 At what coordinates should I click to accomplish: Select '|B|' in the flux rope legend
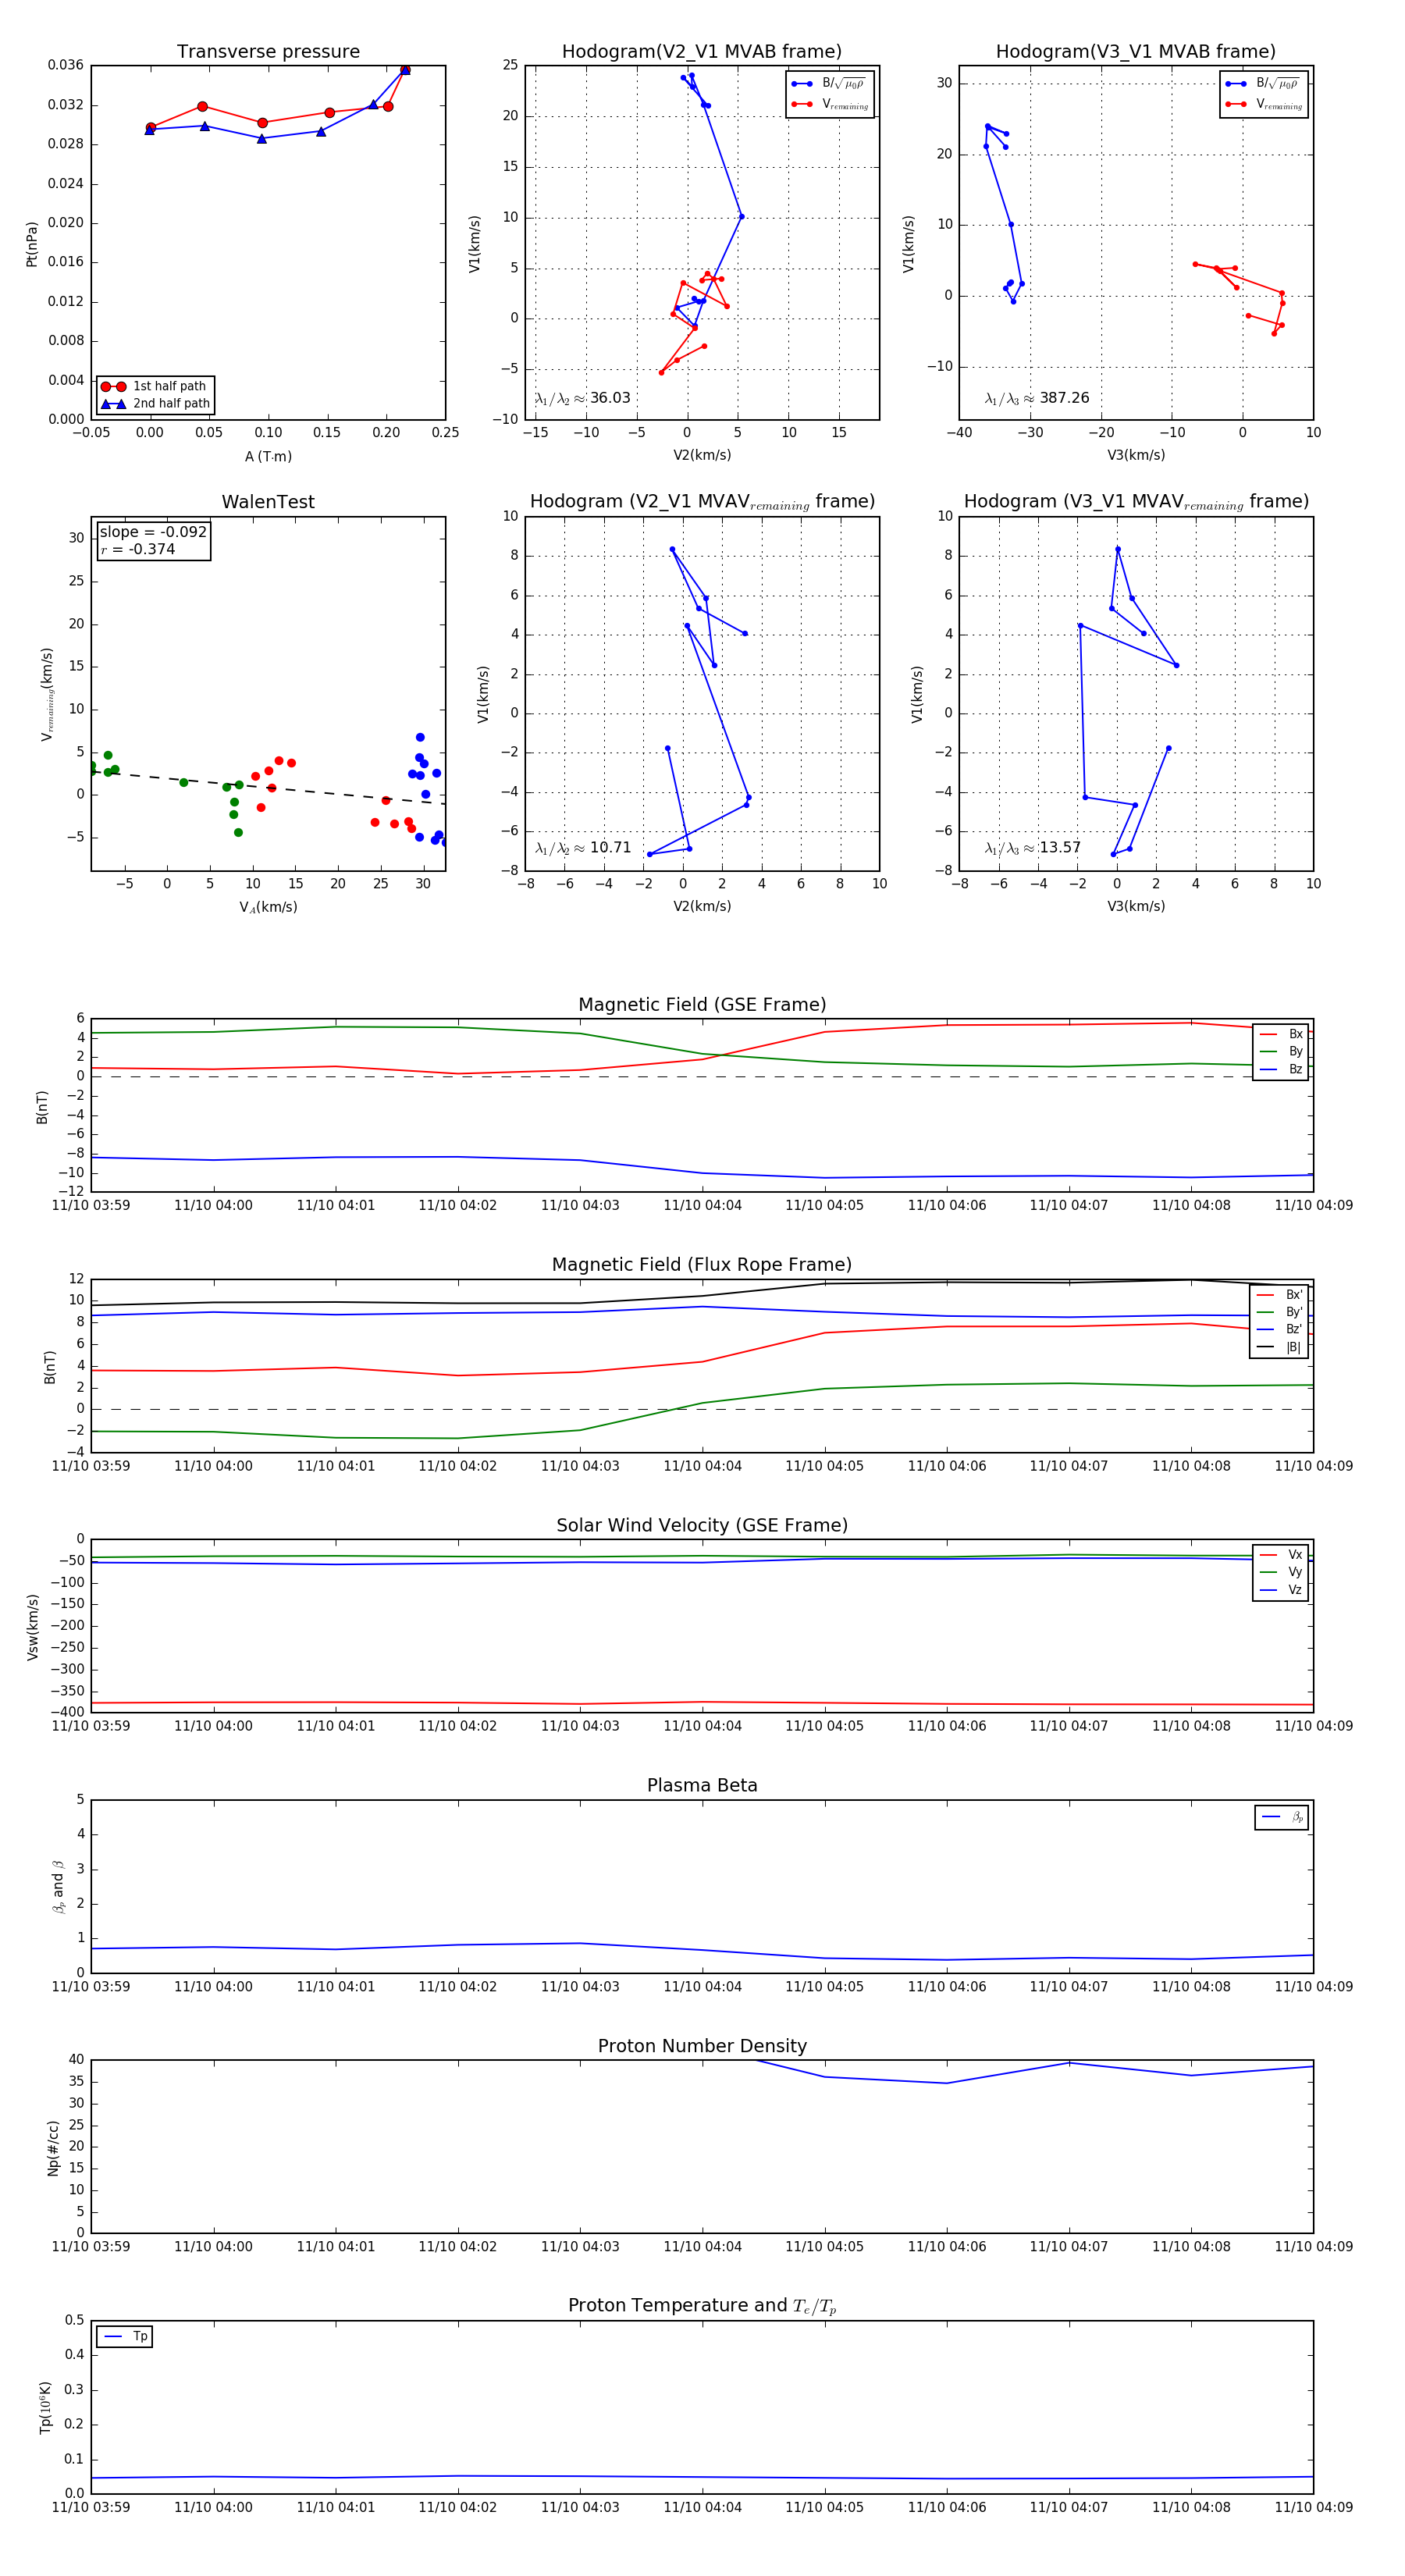coord(1280,1347)
